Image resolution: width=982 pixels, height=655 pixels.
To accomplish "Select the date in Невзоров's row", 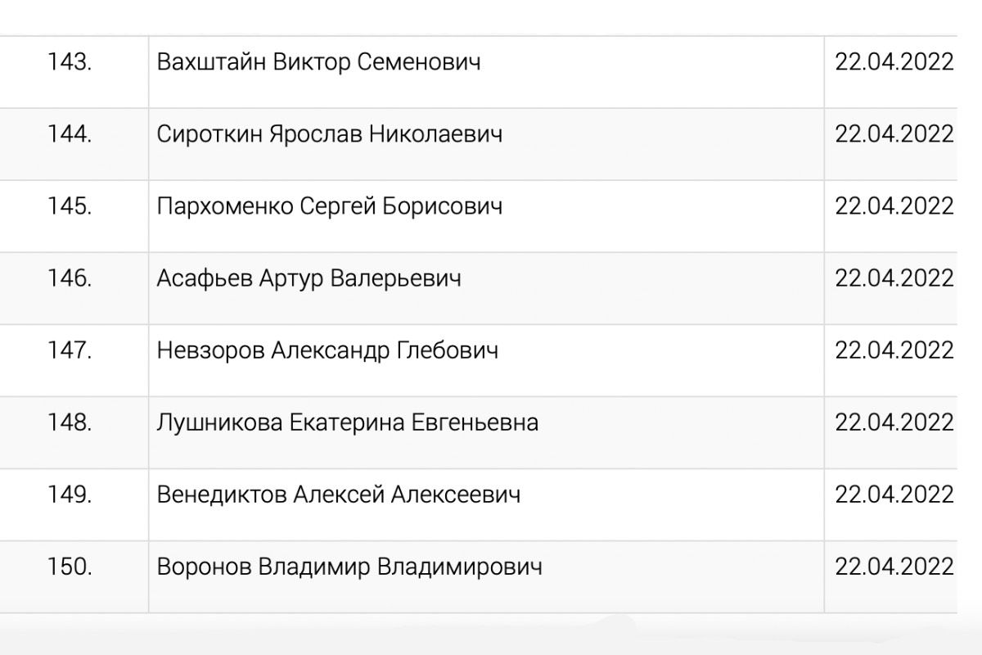I will (894, 350).
